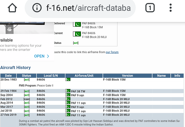185x127 pixels.
Task: Click [con] status in Feb 2012 row
Action: pos(27,99)
